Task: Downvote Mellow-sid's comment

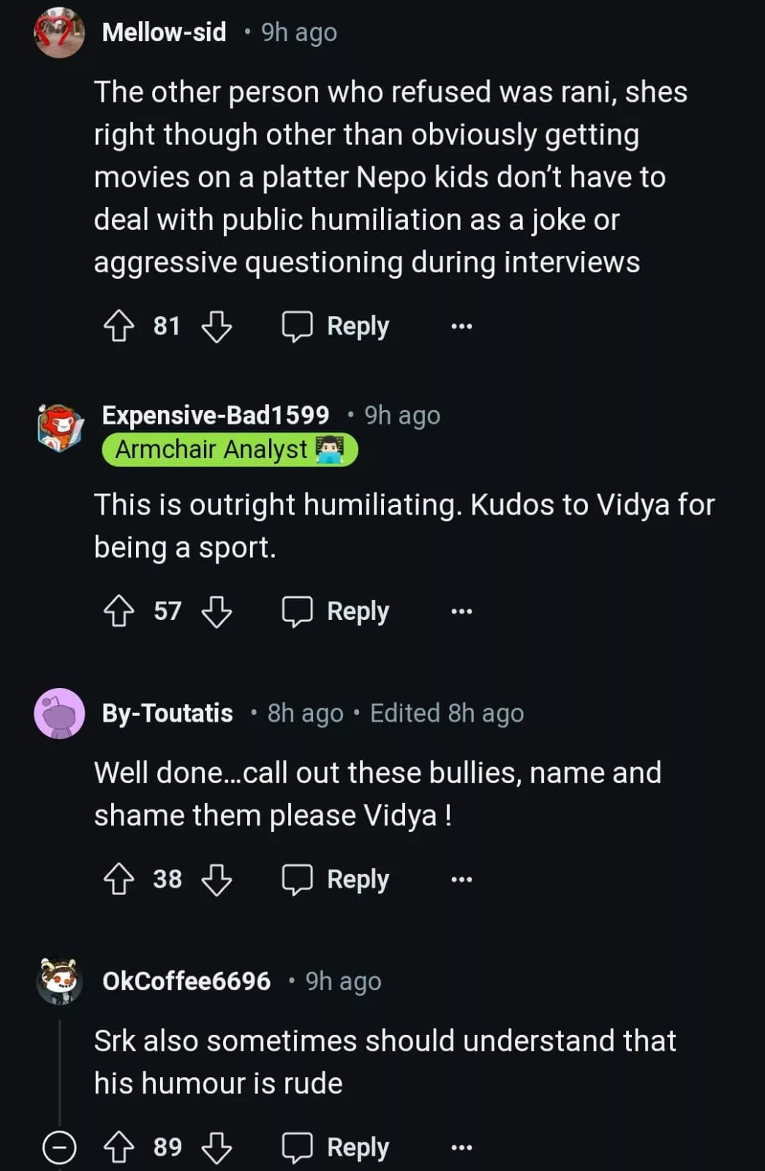Action: click(216, 326)
